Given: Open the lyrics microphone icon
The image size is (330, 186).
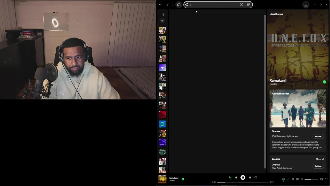Looking at the screenshot, I should point(288,179).
